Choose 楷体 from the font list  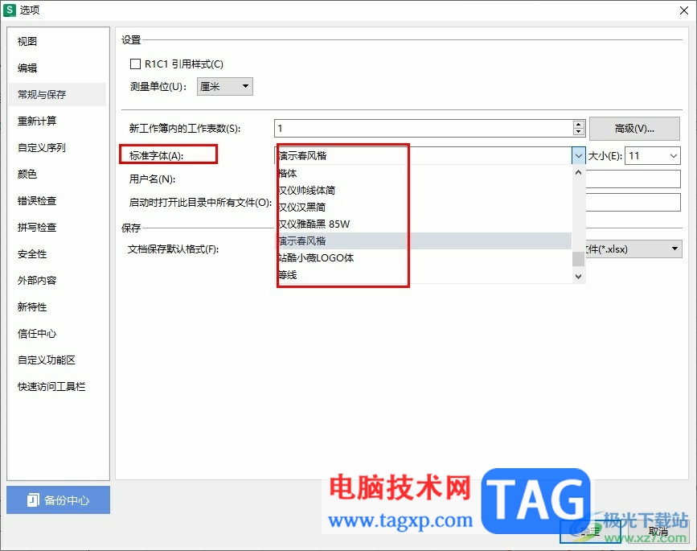tap(424, 174)
